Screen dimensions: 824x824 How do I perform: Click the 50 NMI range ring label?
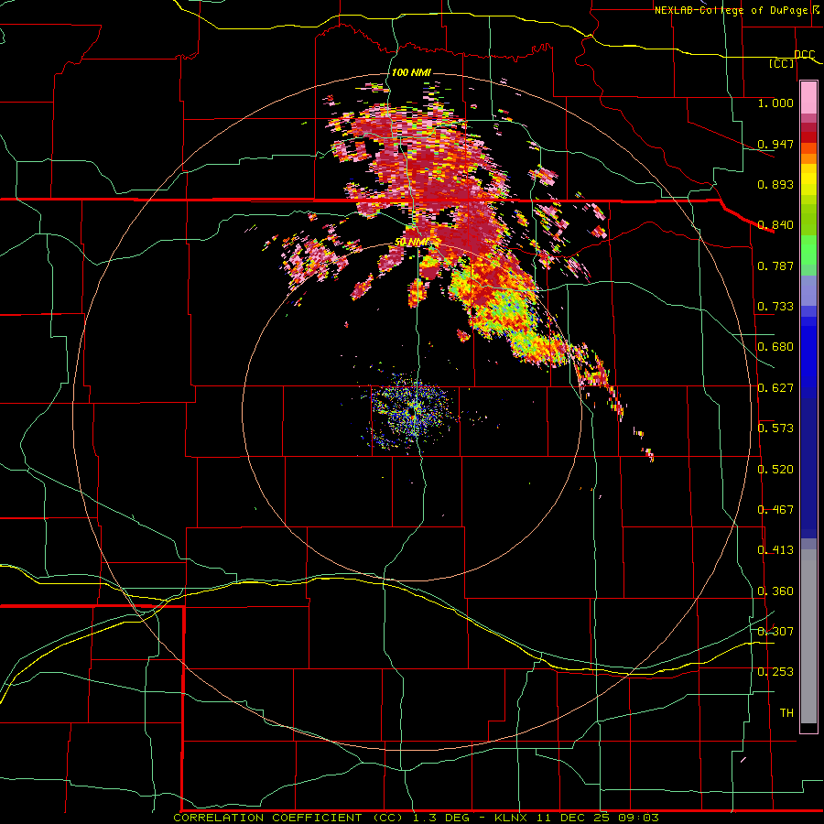point(412,242)
